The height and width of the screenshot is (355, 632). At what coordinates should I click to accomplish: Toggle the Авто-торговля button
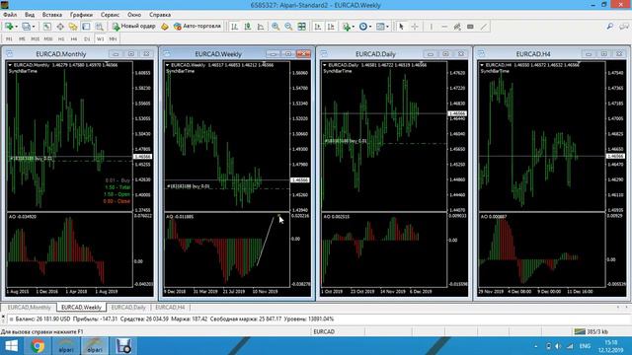(197, 27)
